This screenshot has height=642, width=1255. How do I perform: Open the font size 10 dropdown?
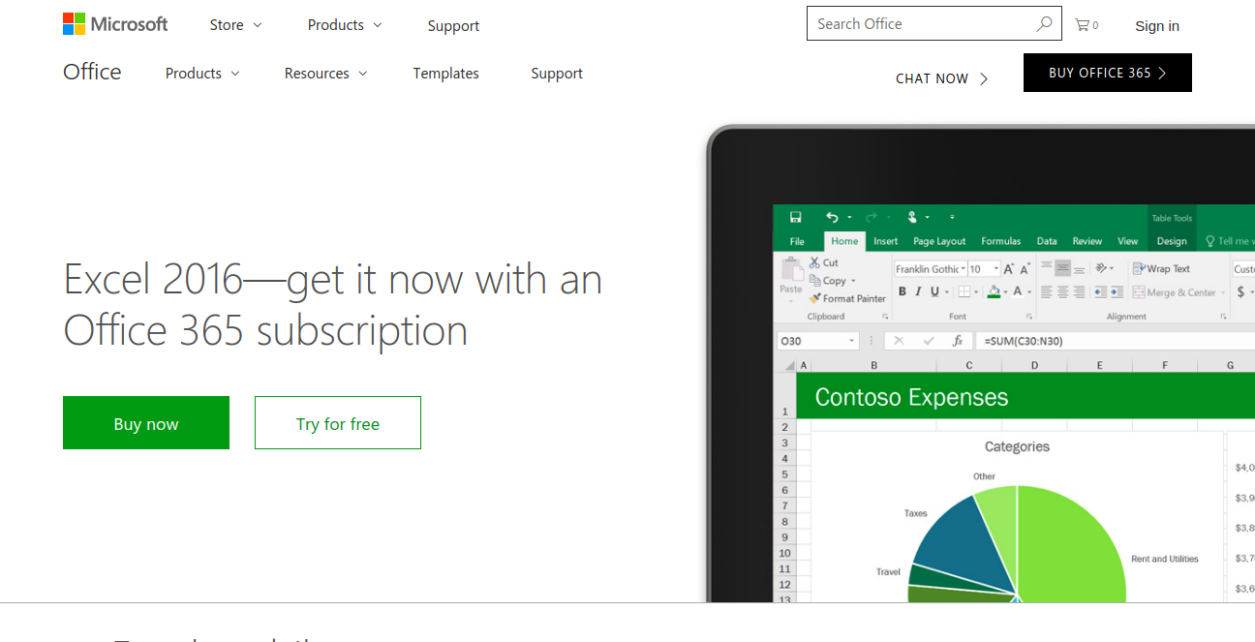click(x=996, y=269)
